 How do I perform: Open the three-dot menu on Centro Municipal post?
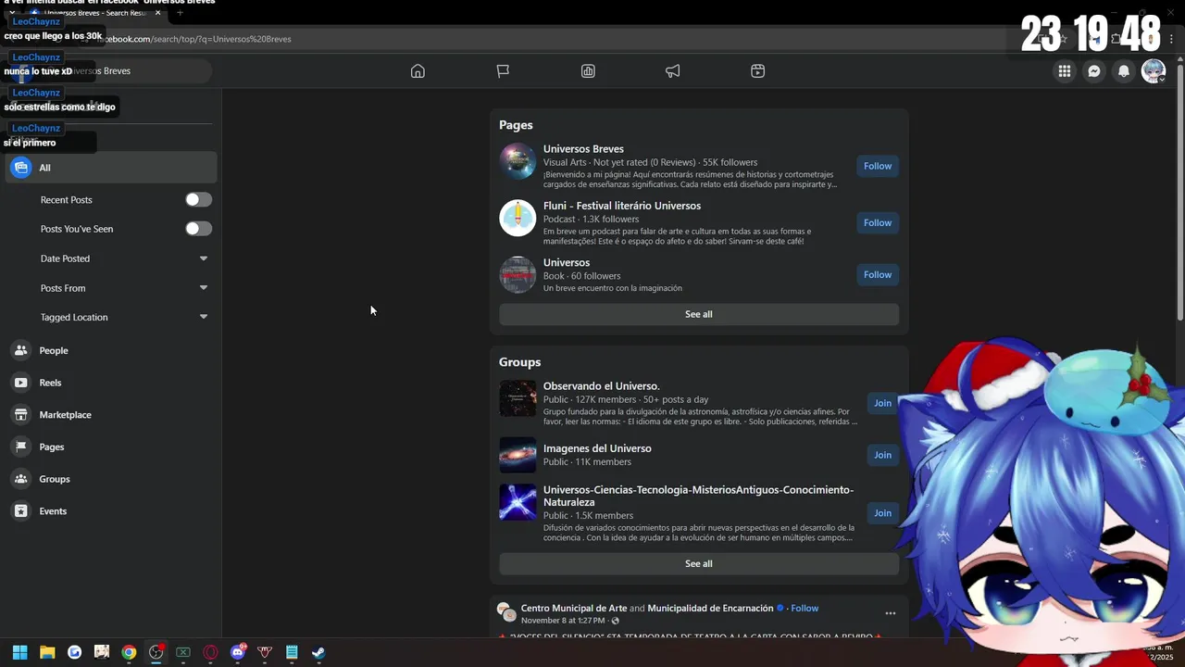(x=891, y=613)
